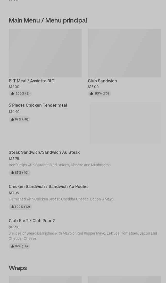Open the BLT Meal photo
This screenshot has height=283, width=166.
coord(45,53)
